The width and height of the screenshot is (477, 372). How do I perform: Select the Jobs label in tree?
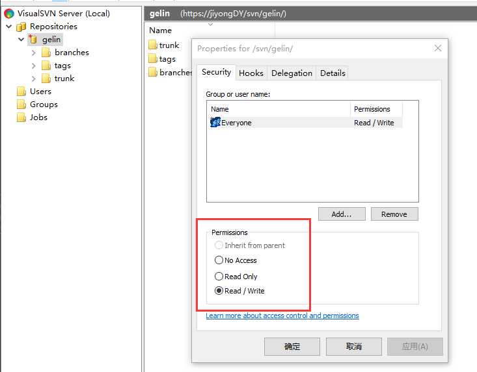pyautogui.click(x=38, y=118)
